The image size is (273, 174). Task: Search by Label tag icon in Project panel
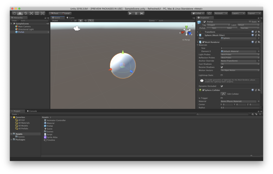(x=256, y=114)
